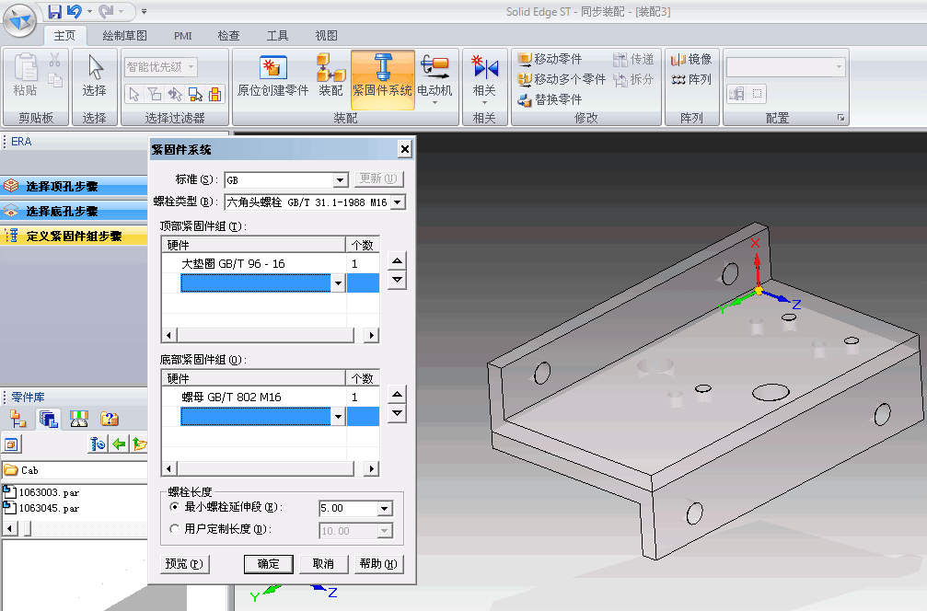The image size is (927, 611).
Task: Open the 螺栓类型 bolt type dropdown
Action: [398, 202]
